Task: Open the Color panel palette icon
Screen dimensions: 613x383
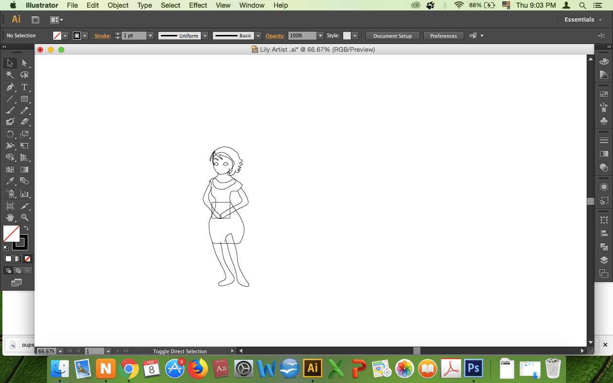Action: (x=604, y=61)
